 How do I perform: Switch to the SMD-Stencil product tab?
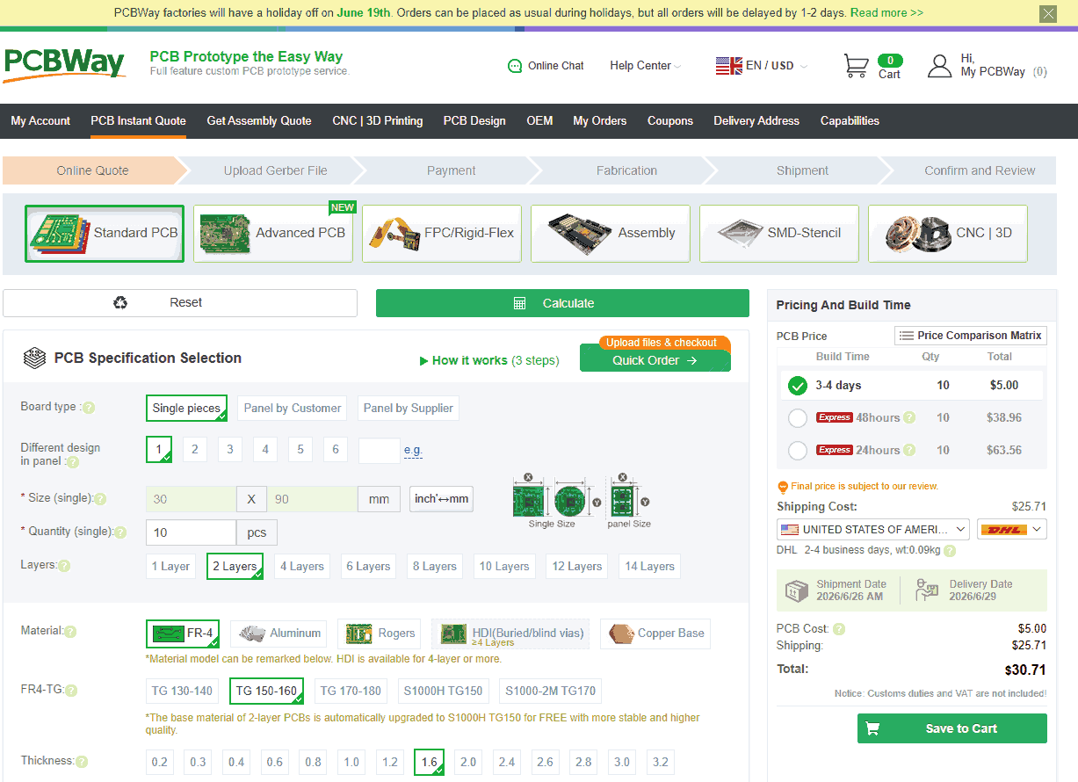tap(779, 234)
